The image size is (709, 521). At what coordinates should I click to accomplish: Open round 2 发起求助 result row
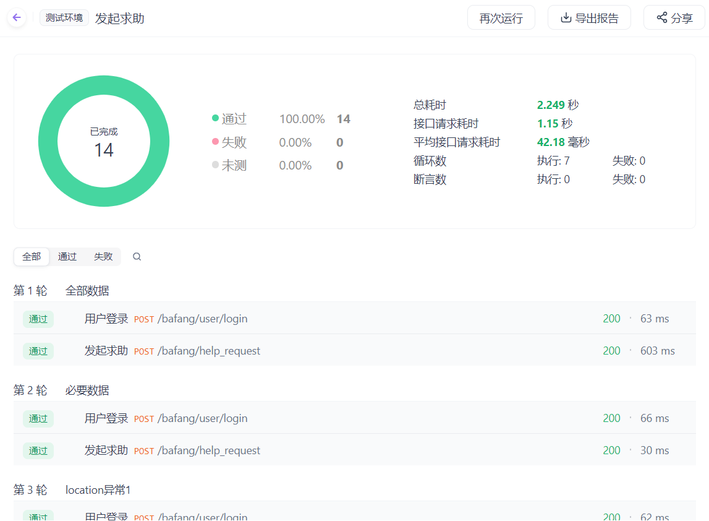[355, 450]
